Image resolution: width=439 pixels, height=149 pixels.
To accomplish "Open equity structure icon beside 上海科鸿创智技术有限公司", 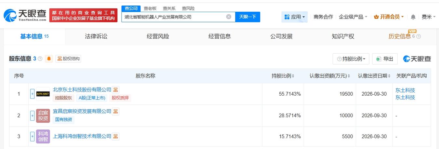I will click(x=116, y=136).
